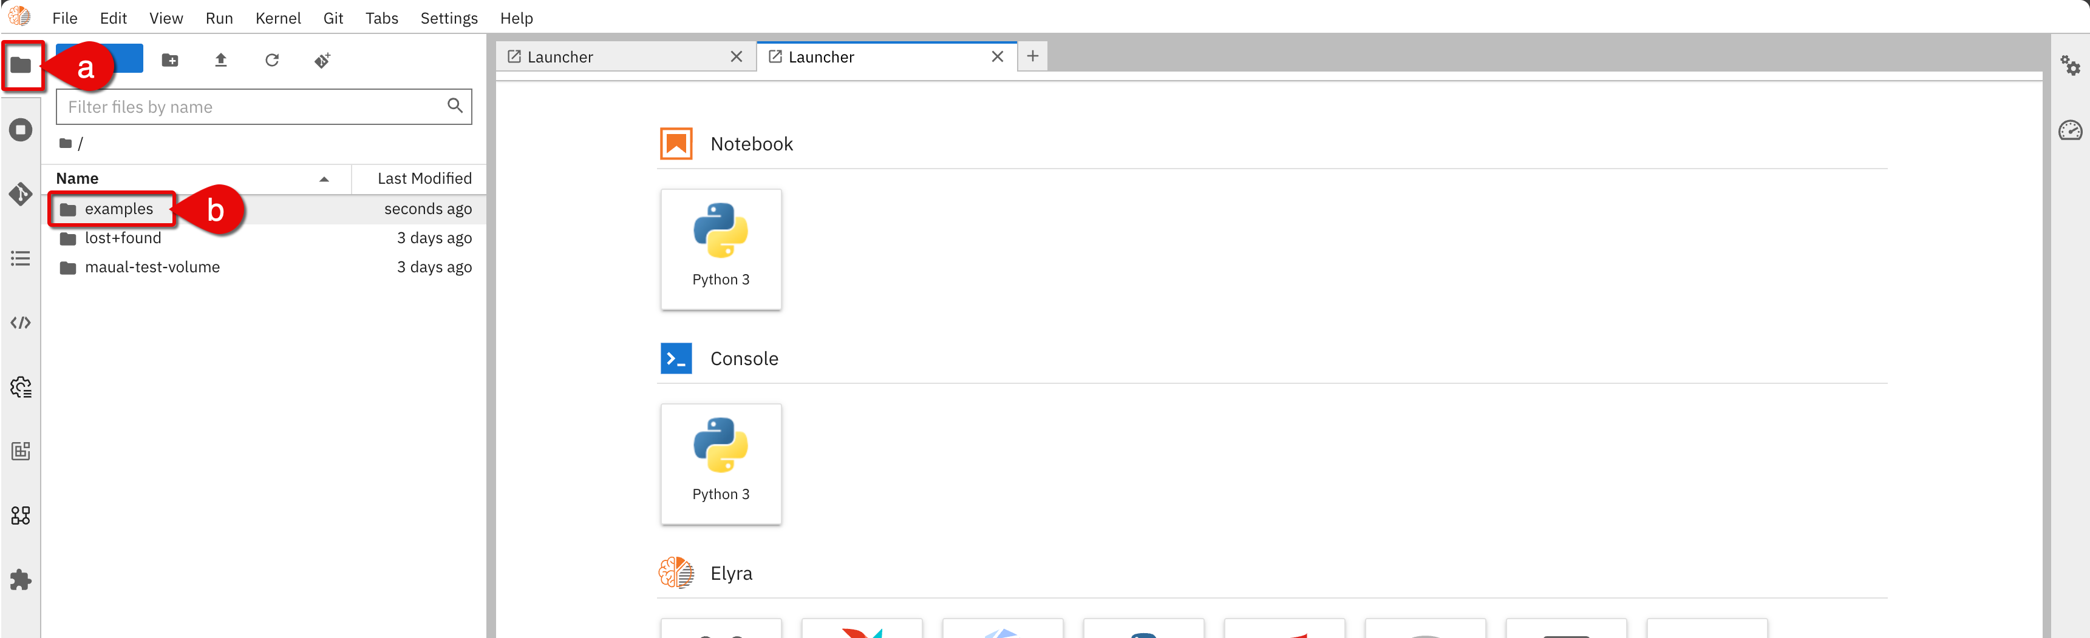The width and height of the screenshot is (2090, 638).
Task: Open the resource usage gauge icon
Action: [2070, 130]
